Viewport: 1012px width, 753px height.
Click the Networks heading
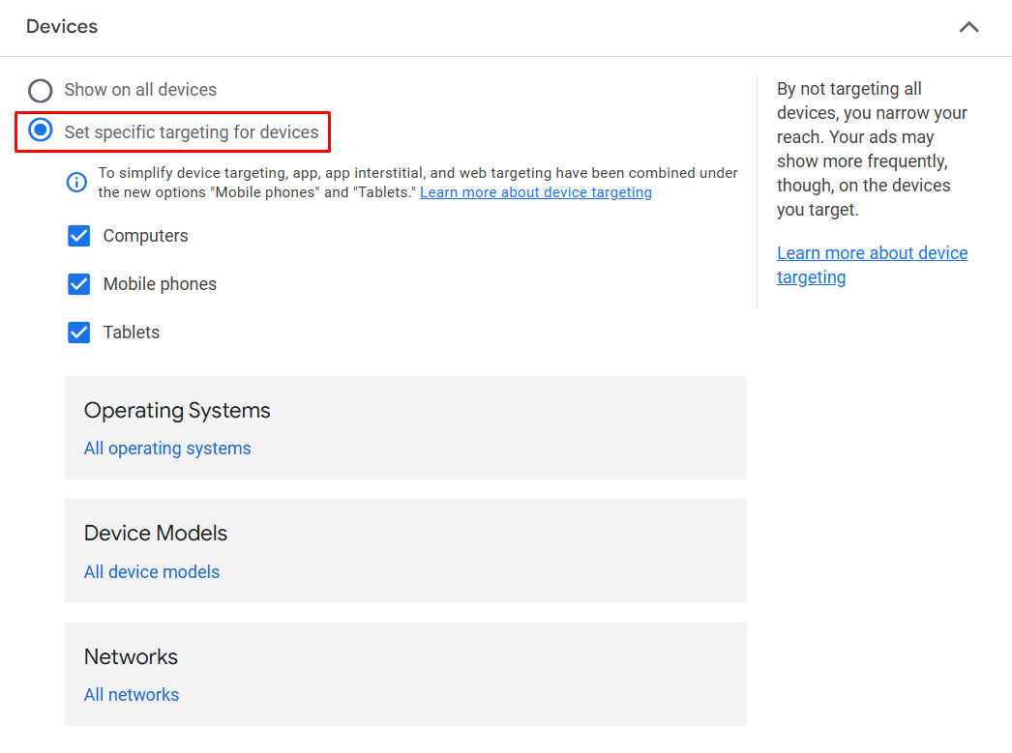131,656
